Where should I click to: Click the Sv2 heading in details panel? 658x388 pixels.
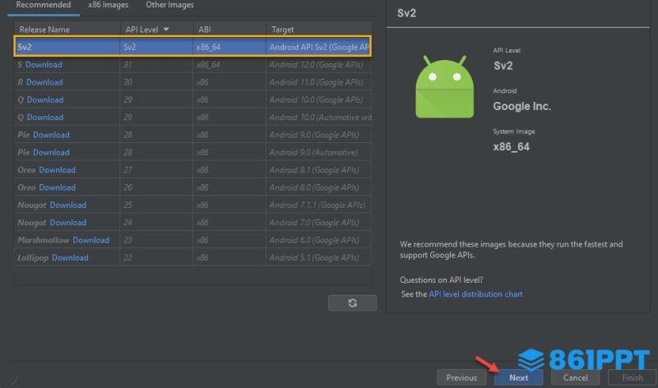406,13
